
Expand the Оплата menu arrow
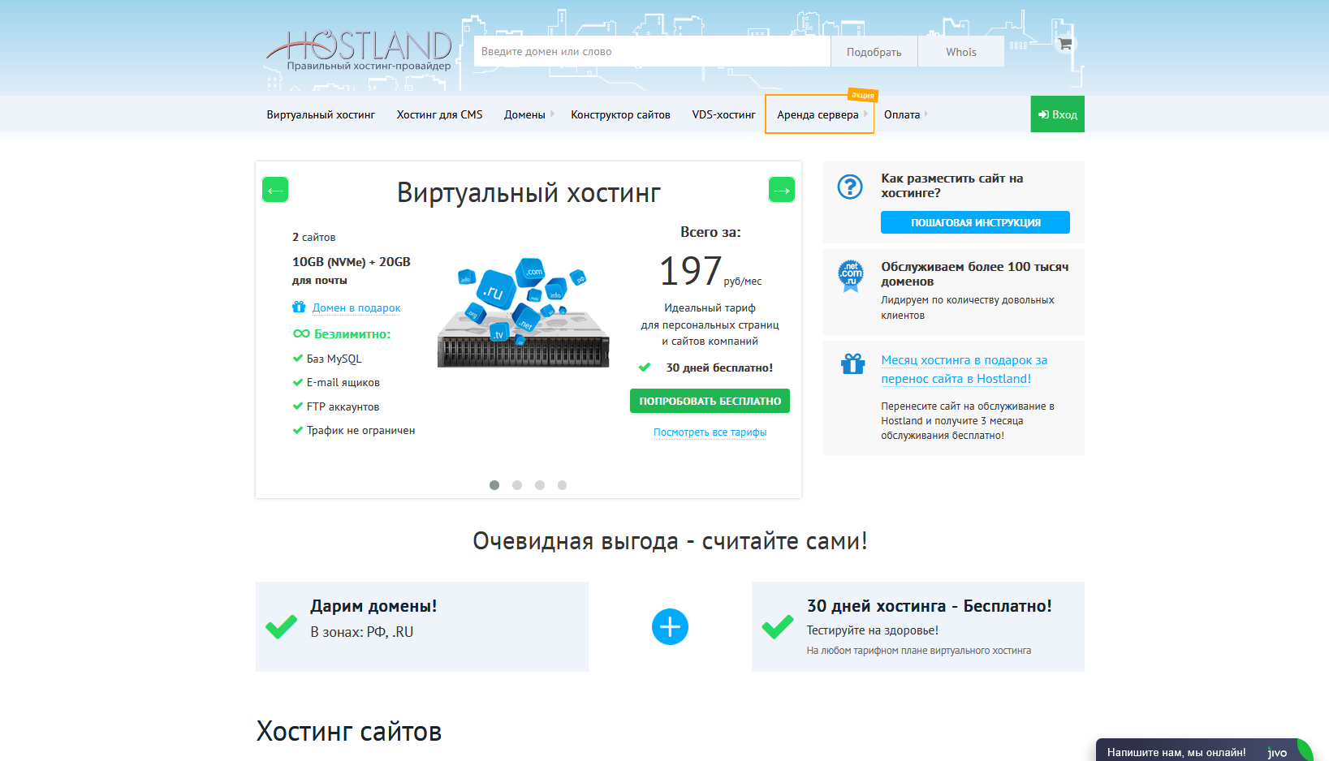coord(926,114)
